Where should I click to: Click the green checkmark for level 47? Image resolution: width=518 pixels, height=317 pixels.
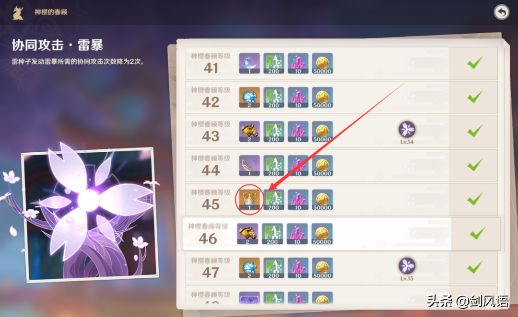pos(475,267)
